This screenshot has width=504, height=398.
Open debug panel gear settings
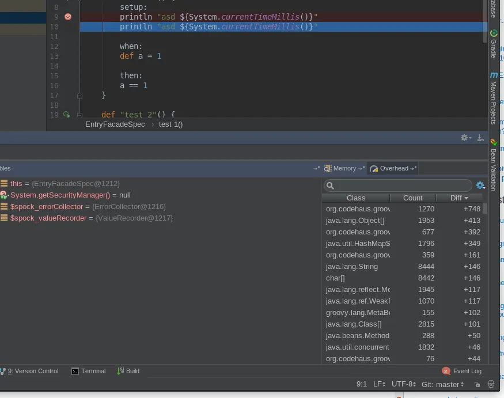[x=466, y=138]
